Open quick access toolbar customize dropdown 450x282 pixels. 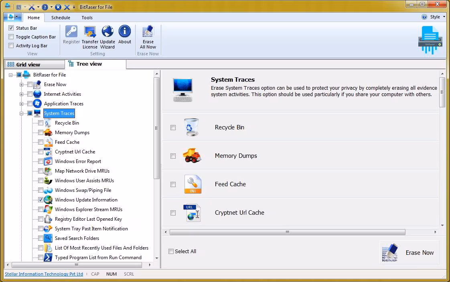74,7
